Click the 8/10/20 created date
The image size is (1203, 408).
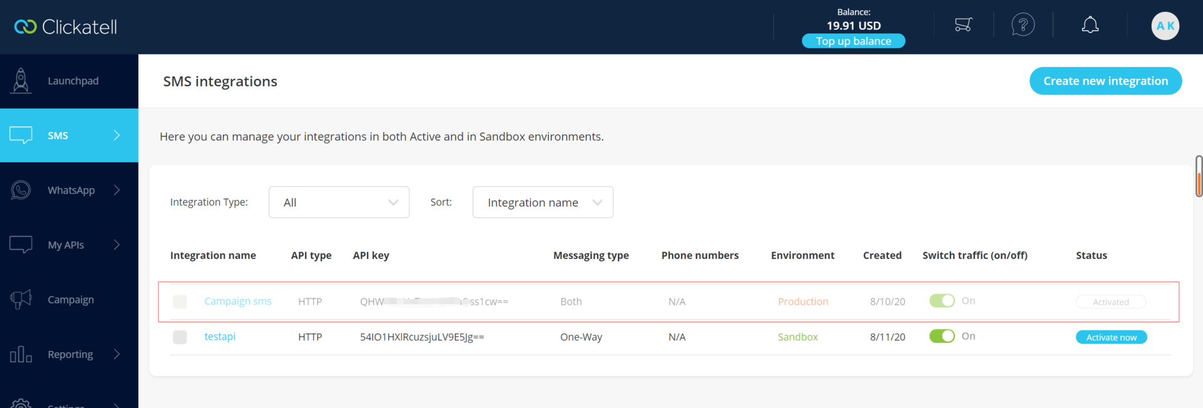887,302
